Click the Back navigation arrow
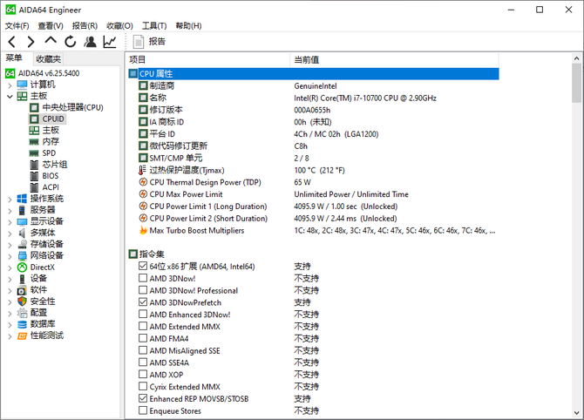584x420 pixels. click(11, 42)
